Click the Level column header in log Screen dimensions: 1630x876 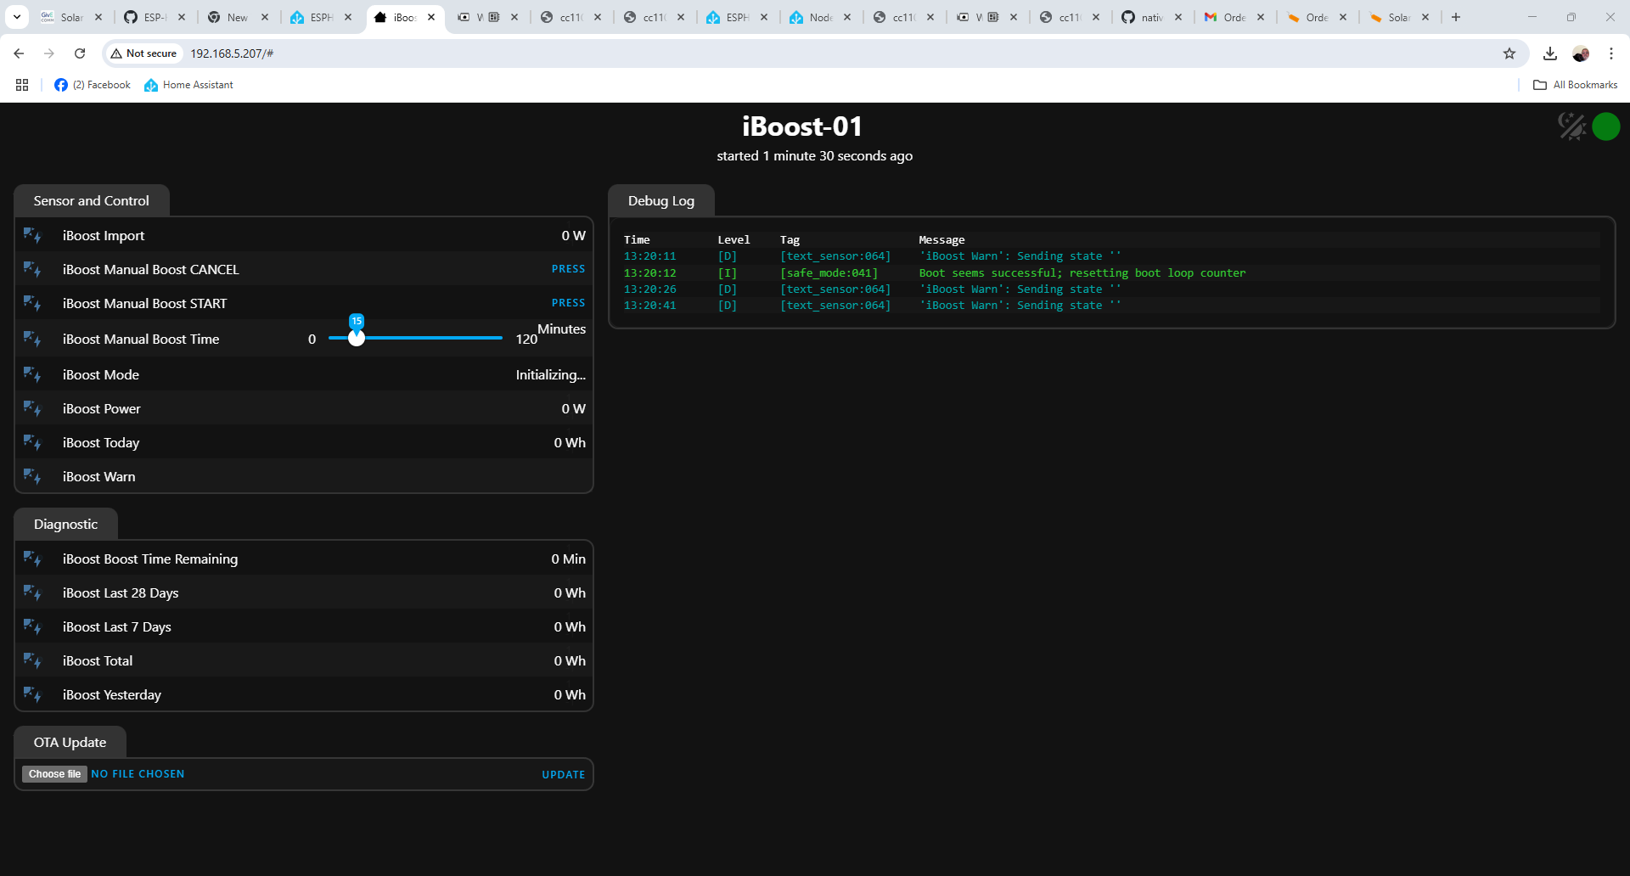tap(733, 240)
